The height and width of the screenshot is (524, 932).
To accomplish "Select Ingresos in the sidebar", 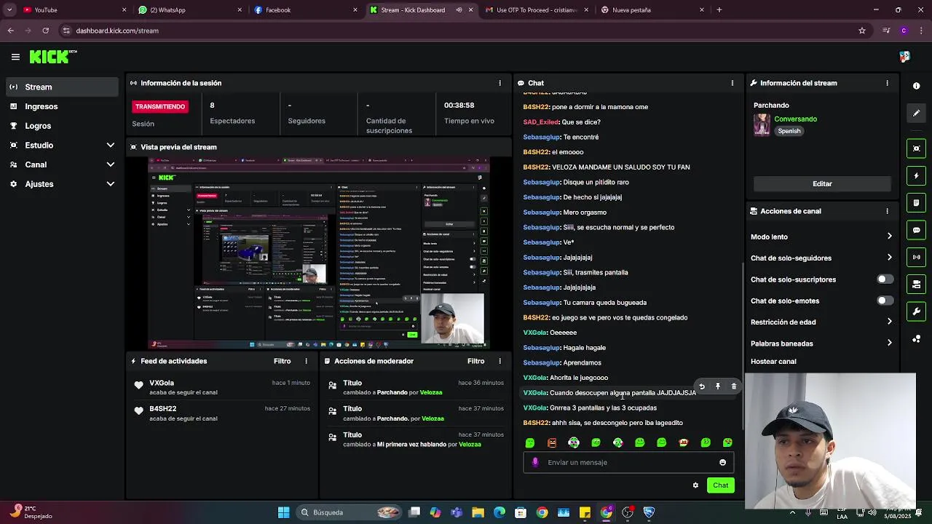I will (x=62, y=106).
